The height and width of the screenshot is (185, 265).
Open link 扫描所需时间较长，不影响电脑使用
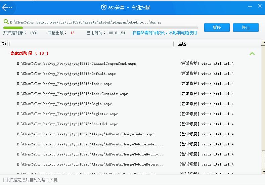(165, 33)
